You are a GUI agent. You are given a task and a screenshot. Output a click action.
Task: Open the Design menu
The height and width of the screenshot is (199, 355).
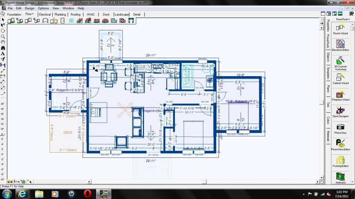[x=29, y=8]
